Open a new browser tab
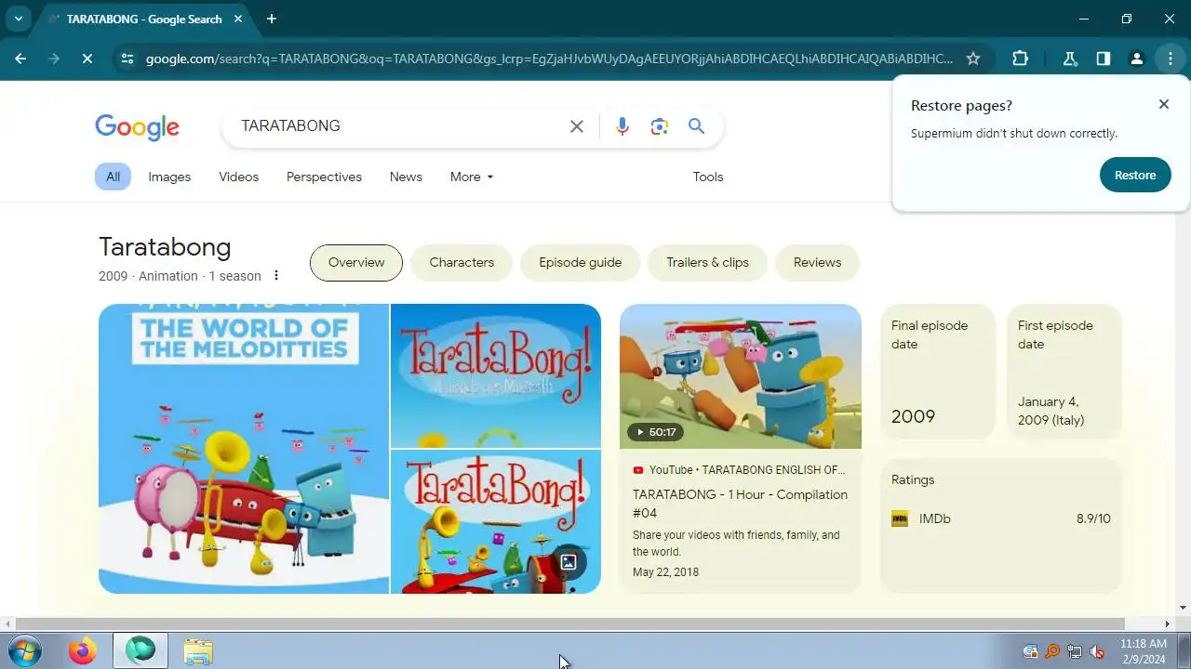The width and height of the screenshot is (1191, 669). pos(272,19)
